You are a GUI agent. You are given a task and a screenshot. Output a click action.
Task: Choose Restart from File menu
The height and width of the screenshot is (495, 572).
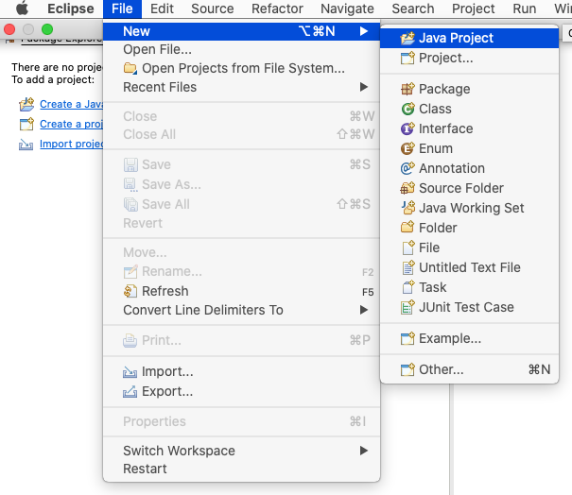241,469
